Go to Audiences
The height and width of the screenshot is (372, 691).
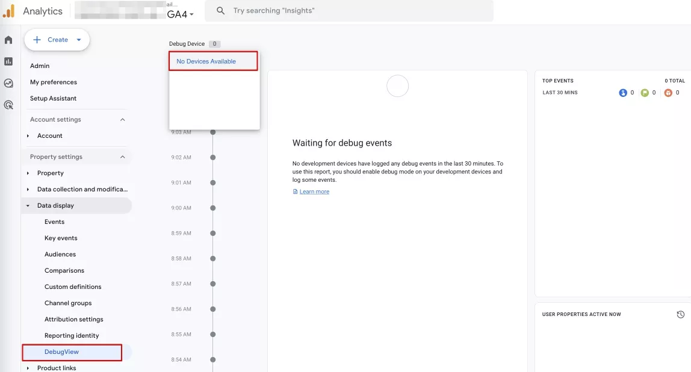point(60,254)
